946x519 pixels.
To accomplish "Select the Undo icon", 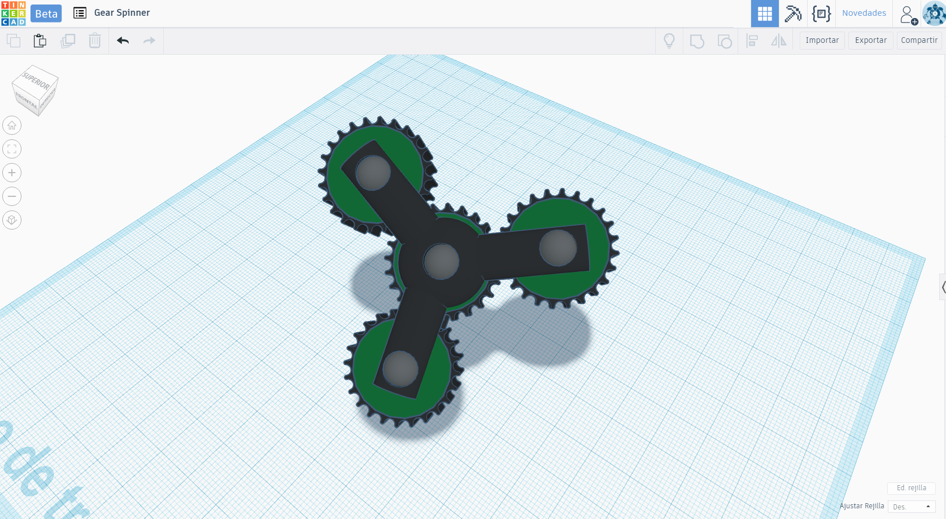I will (x=123, y=41).
